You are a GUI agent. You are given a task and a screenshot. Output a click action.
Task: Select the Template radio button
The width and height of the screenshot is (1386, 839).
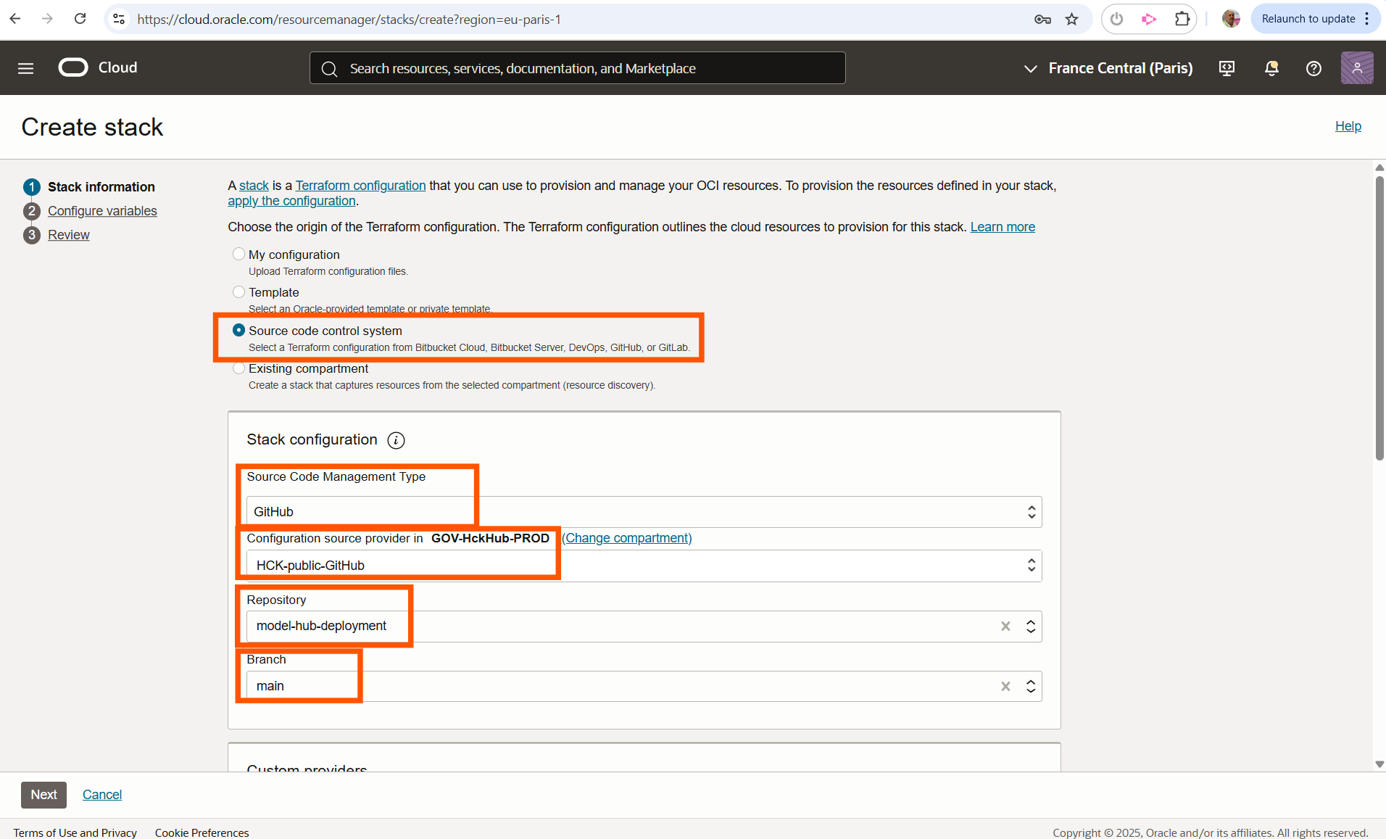[238, 292]
